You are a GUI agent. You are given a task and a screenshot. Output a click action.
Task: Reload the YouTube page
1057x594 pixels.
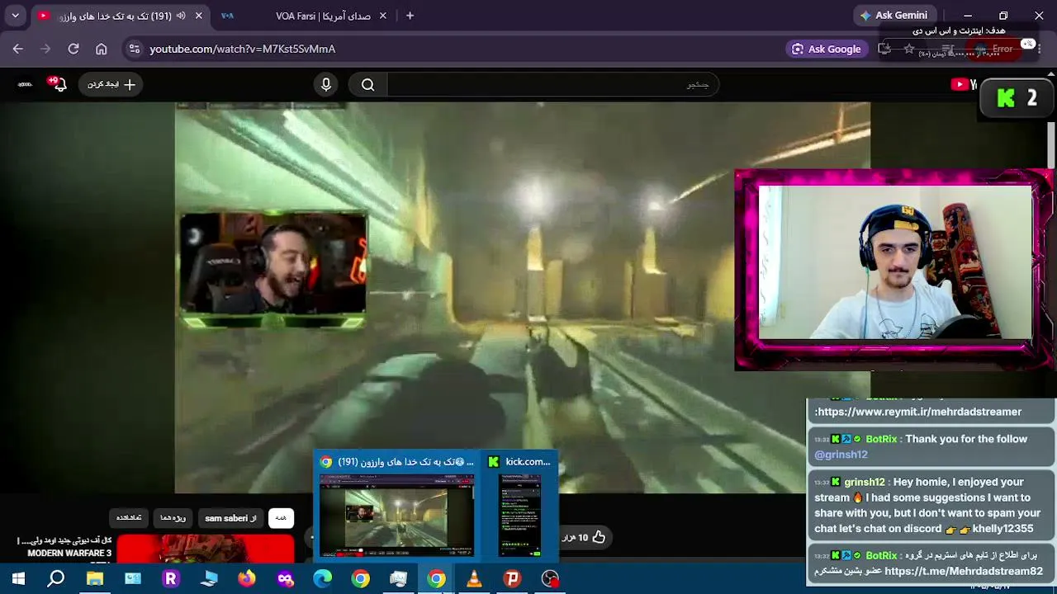click(73, 49)
